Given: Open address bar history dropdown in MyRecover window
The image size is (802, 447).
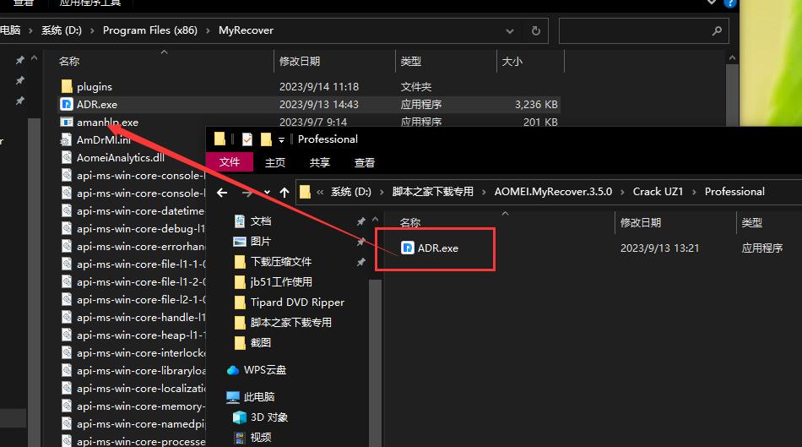Looking at the screenshot, I should tap(509, 30).
